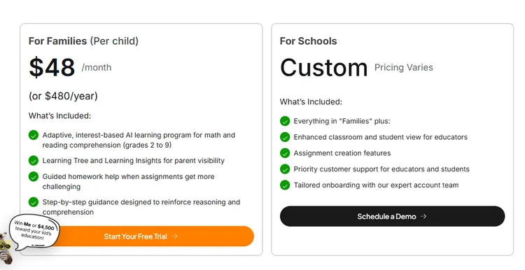
Task: Click checkmark beside Tailored onboarding
Action: 285,185
